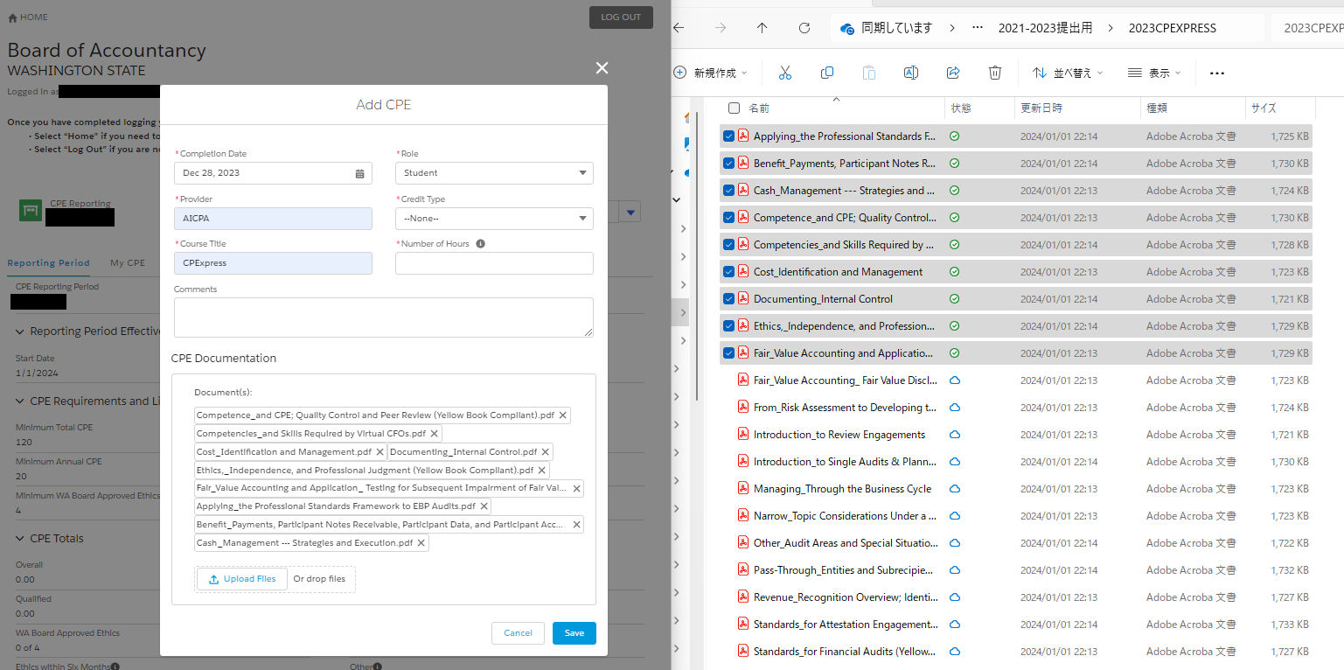Uncheck the Cost_Identification and Management file checkbox
1344x670 pixels.
pos(728,272)
